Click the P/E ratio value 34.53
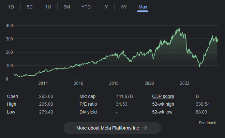Screen dimensions: 225x138 pyautogui.click(x=122, y=104)
